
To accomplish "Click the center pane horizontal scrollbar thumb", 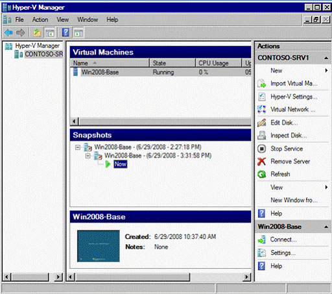I will click(x=132, y=277).
